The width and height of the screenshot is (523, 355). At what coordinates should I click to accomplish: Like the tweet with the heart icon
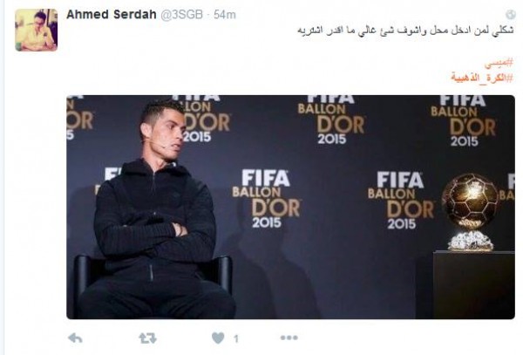[x=218, y=338]
